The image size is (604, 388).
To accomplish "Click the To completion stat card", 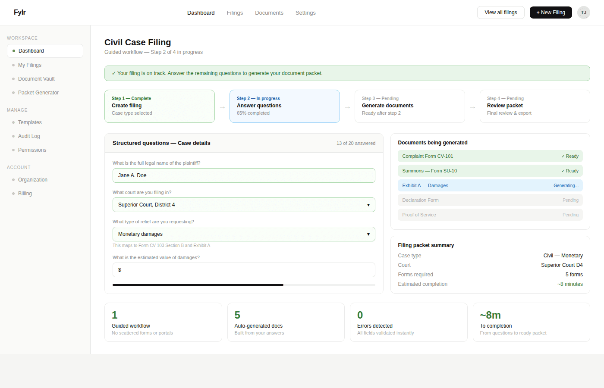I will click(532, 322).
